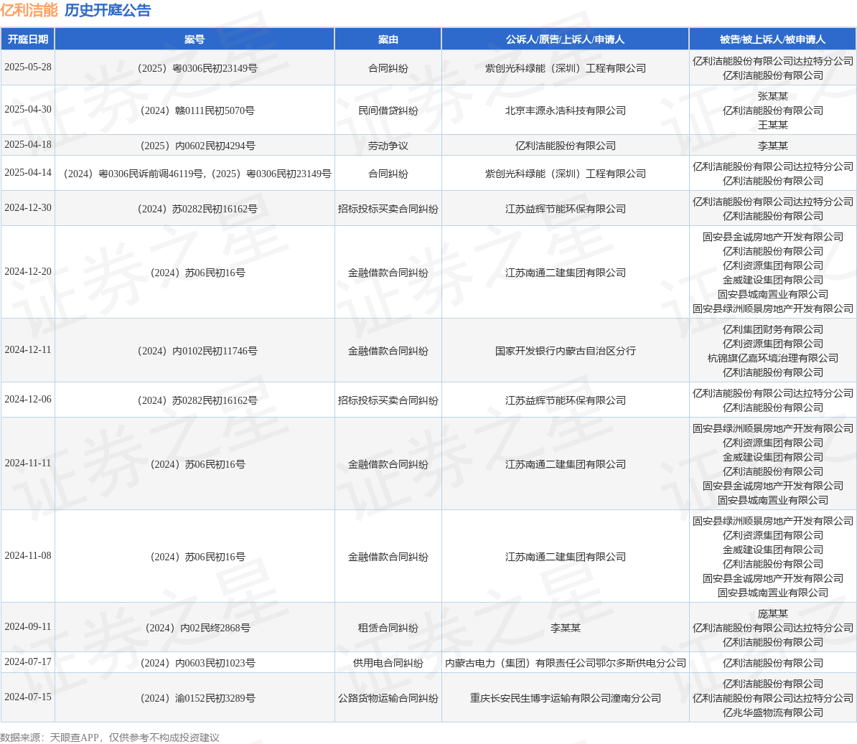
Task: Click the 民间借贷纠纷 cause cell
Action: point(388,110)
